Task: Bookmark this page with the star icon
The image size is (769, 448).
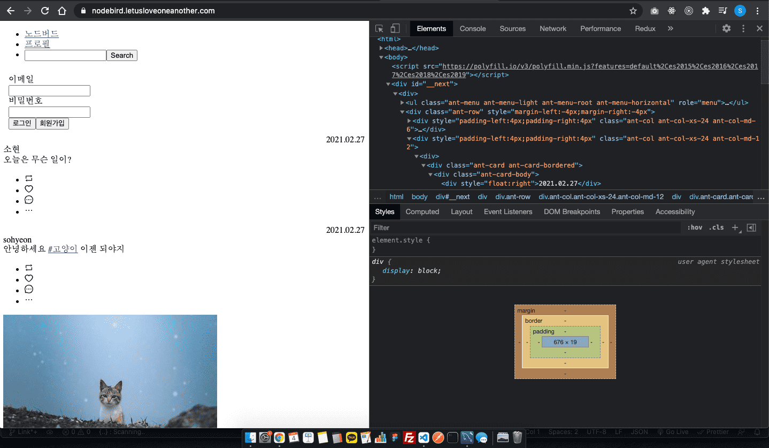Action: (x=633, y=11)
